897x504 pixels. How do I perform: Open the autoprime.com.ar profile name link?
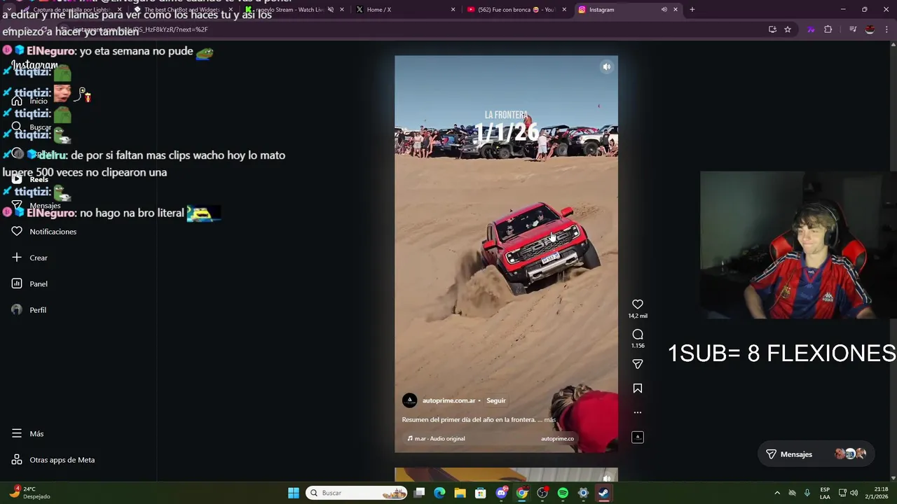point(448,400)
